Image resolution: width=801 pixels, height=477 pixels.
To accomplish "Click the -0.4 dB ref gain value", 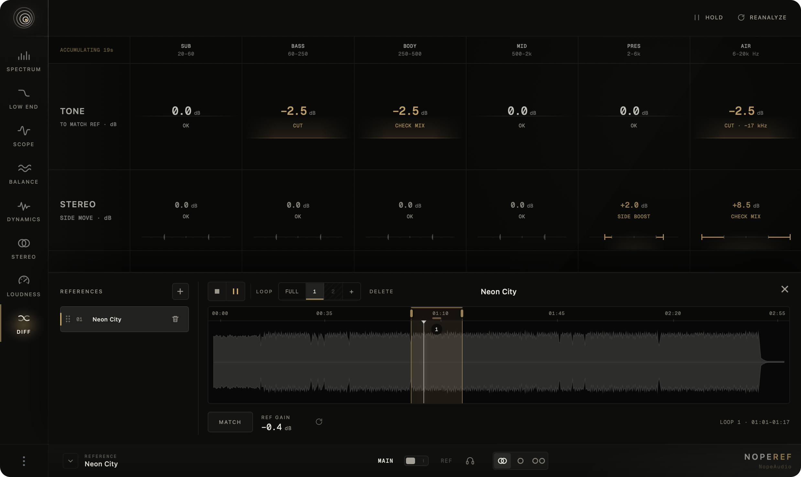I will pyautogui.click(x=276, y=427).
